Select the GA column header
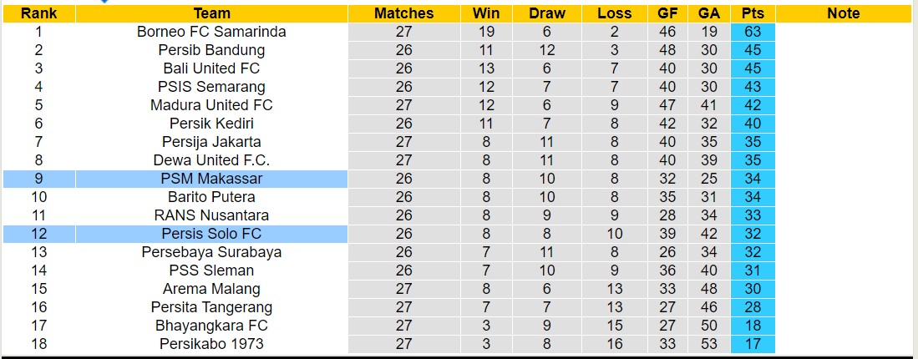This screenshot has height=359, width=918. [x=709, y=13]
